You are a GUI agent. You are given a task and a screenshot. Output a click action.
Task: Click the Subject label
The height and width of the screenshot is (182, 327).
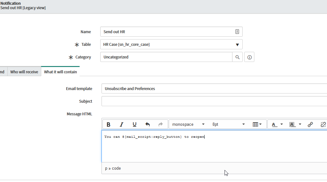86,101
